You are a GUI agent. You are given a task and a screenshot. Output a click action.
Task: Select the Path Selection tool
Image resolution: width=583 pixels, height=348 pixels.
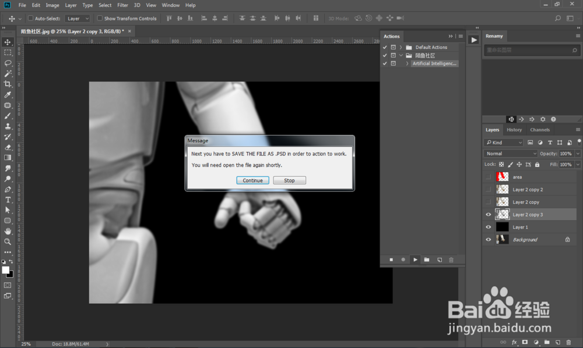pyautogui.click(x=8, y=210)
